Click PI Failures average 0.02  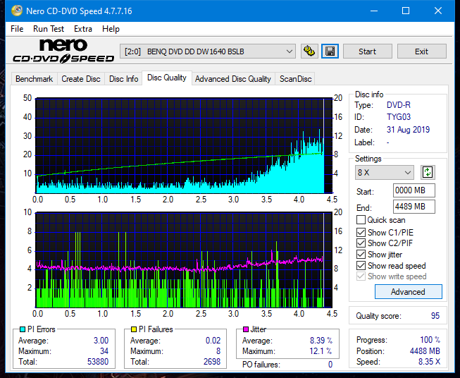point(213,341)
